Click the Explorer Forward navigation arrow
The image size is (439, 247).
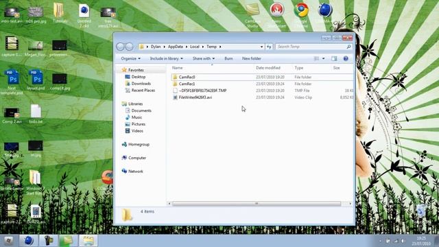pyautogui.click(x=129, y=47)
